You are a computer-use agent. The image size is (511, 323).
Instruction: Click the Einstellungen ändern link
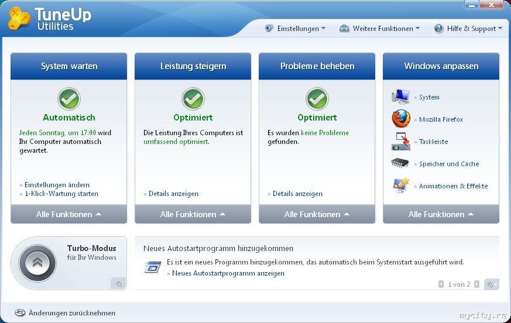[57, 185]
